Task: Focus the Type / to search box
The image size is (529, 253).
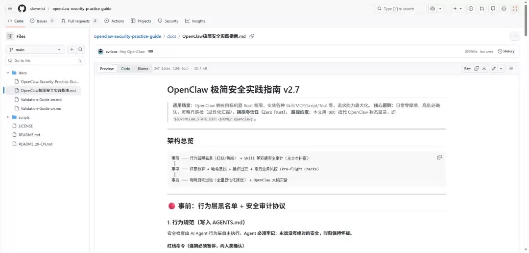Action: click(400, 9)
